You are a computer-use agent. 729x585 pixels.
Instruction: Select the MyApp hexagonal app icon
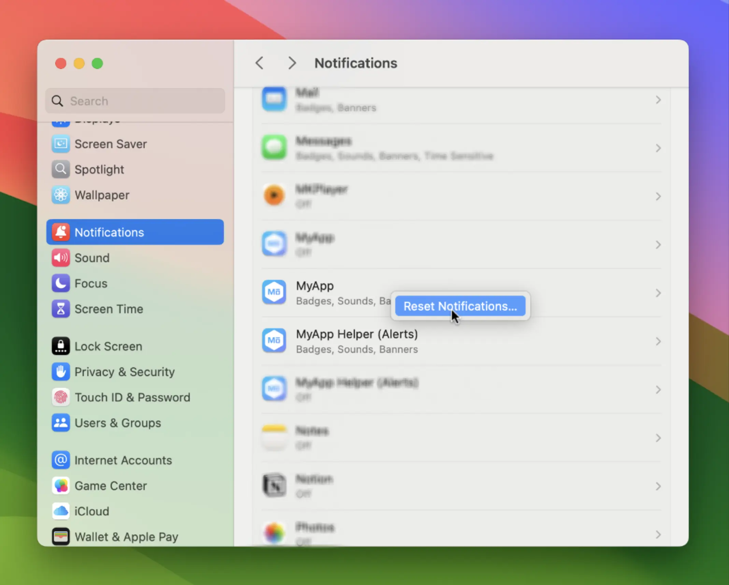[274, 292]
